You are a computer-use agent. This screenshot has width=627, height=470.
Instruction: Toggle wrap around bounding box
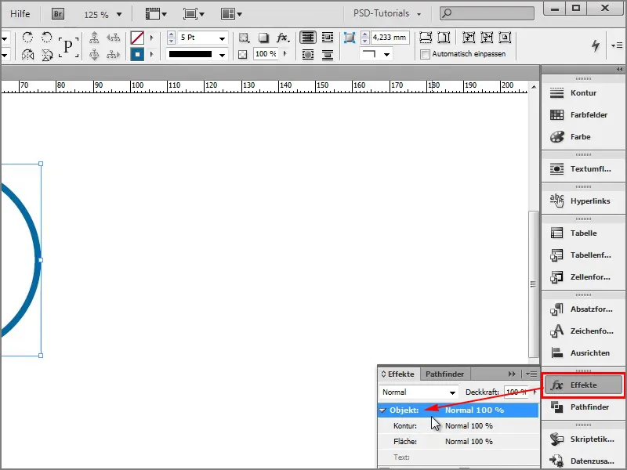(x=328, y=38)
